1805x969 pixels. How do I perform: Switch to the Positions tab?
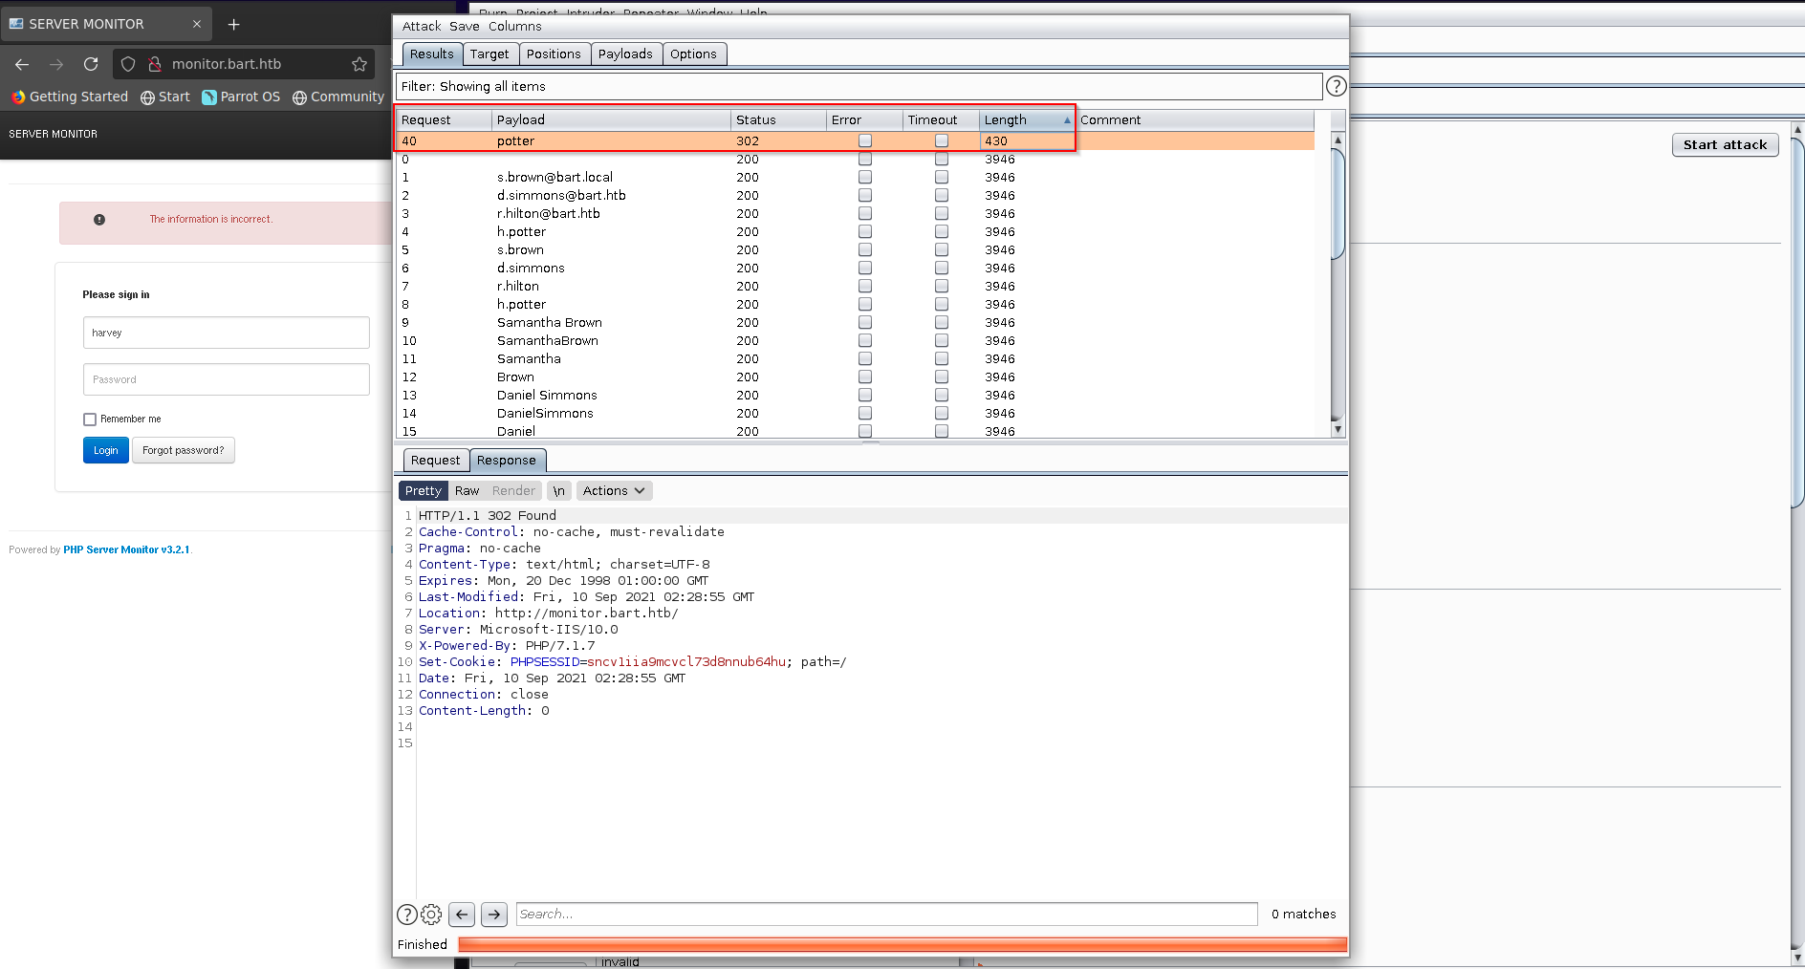pyautogui.click(x=554, y=54)
